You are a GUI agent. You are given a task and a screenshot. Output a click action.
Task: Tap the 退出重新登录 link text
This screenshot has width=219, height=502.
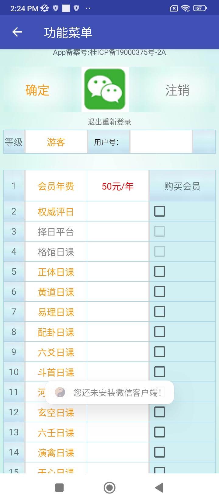(109, 122)
